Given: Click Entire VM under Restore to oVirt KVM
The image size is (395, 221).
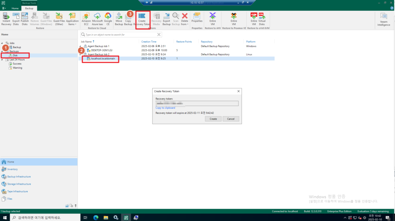Looking at the screenshot, I should (254, 19).
